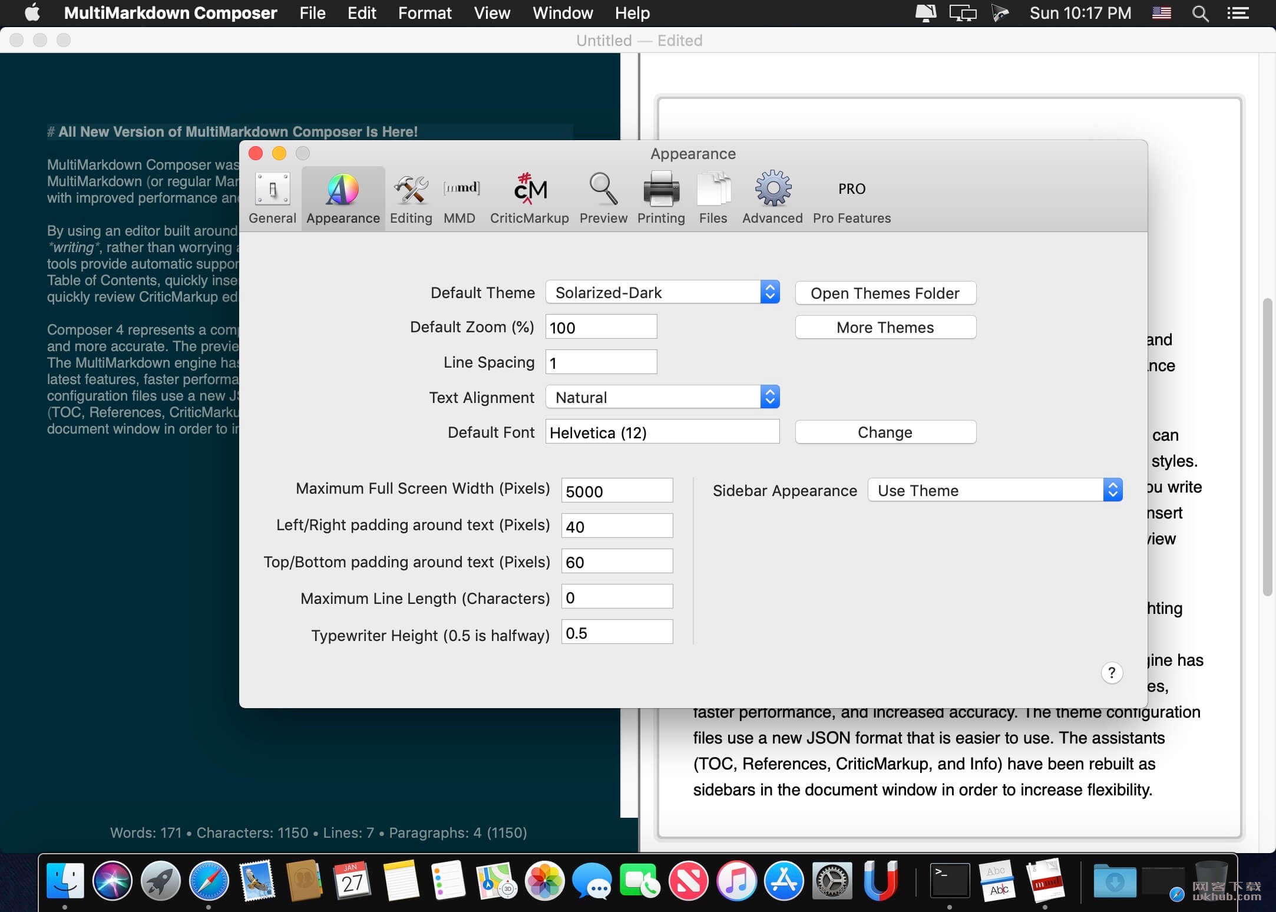Open Calendar in the Dock
Viewport: 1276px width, 912px height.
click(x=352, y=881)
